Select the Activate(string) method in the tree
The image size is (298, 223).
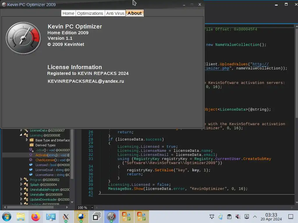pyautogui.click(x=52, y=155)
